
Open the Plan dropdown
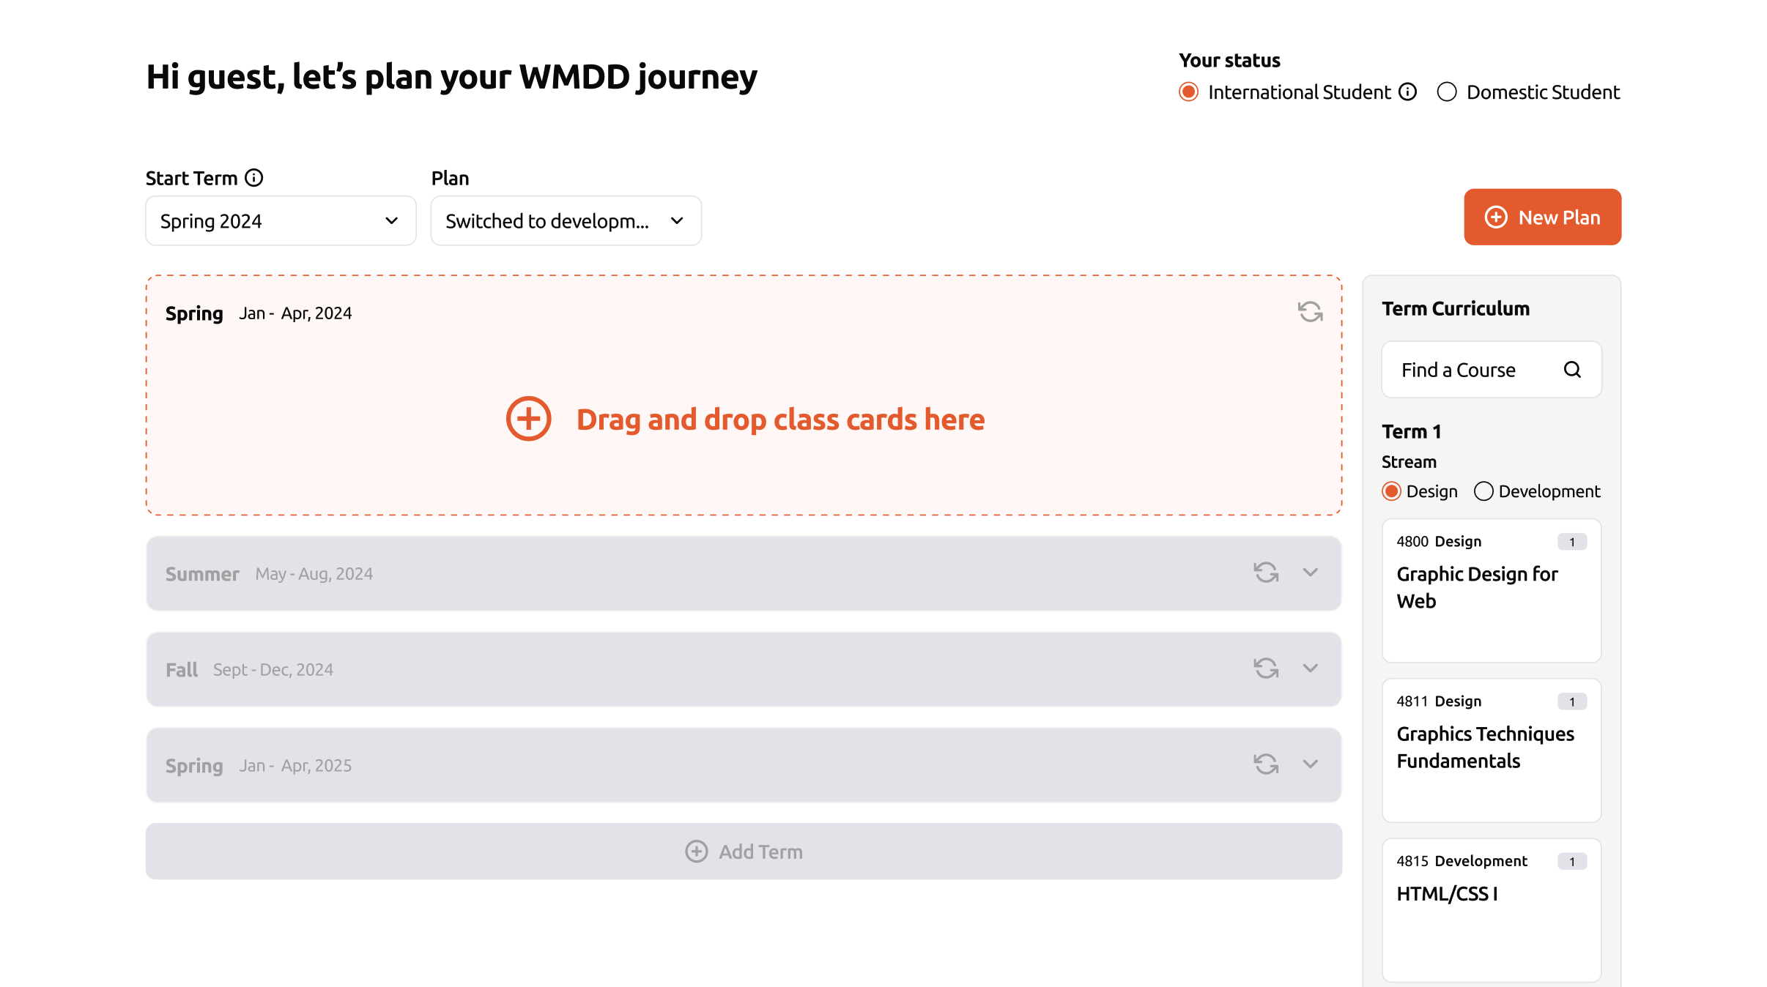click(x=566, y=220)
